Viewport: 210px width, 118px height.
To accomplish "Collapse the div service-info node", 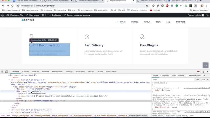I will pos(15,91).
